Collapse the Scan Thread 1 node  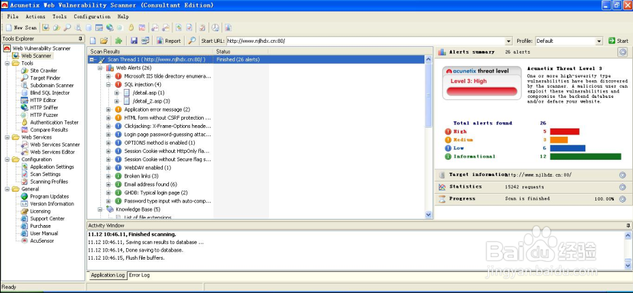pyautogui.click(x=93, y=60)
